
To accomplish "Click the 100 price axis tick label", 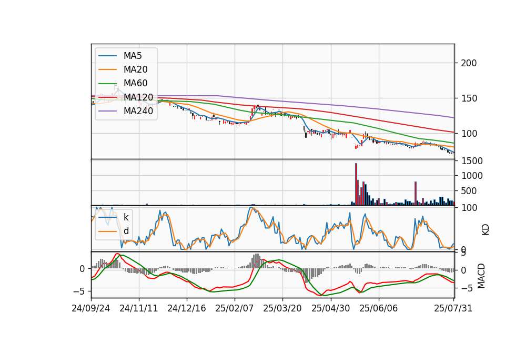I will pyautogui.click(x=469, y=133).
